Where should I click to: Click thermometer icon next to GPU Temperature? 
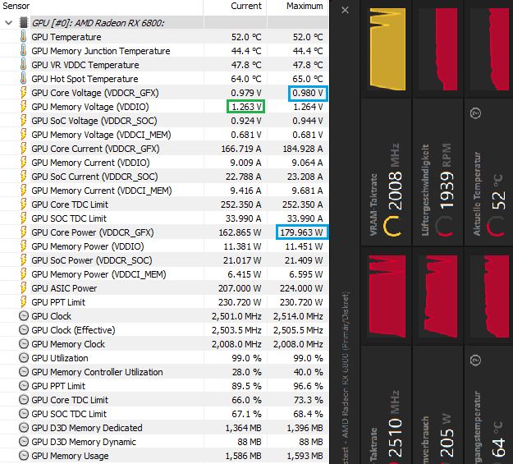coord(23,36)
